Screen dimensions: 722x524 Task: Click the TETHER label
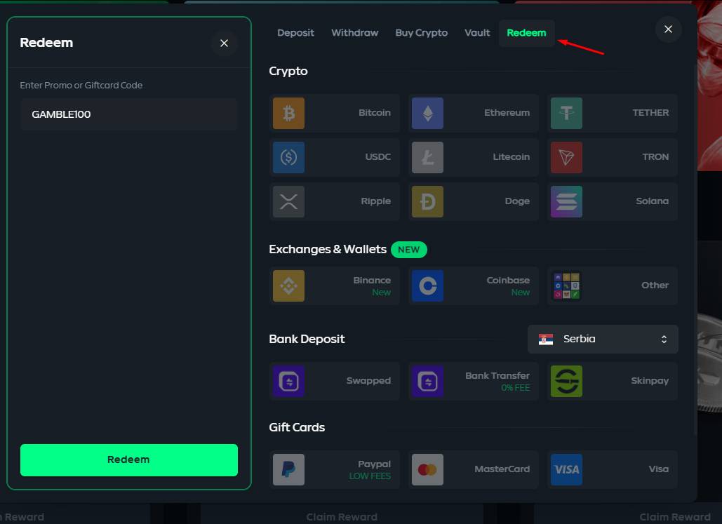650,113
